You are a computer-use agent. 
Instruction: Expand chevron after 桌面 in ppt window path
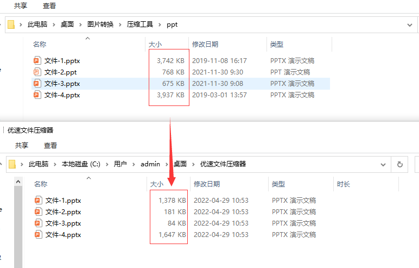coord(80,24)
